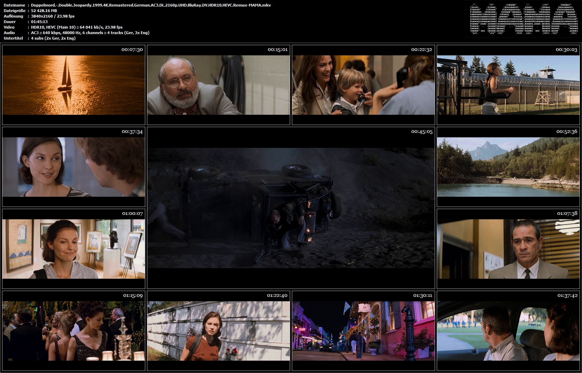
Task: Select the 01:37:42 car interior thumbnail
Action: coord(508,331)
